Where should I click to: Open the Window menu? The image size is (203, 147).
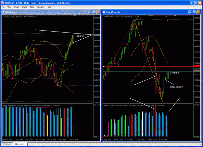(41, 7)
